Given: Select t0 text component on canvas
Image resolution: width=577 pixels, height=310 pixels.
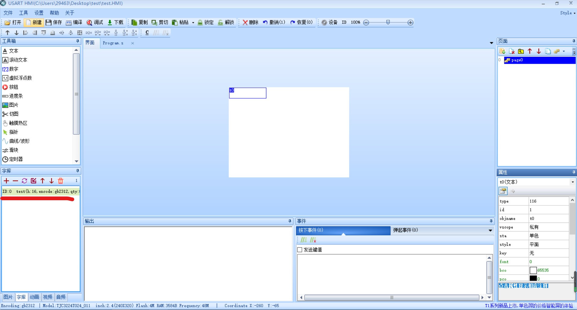Looking at the screenshot, I should [248, 93].
